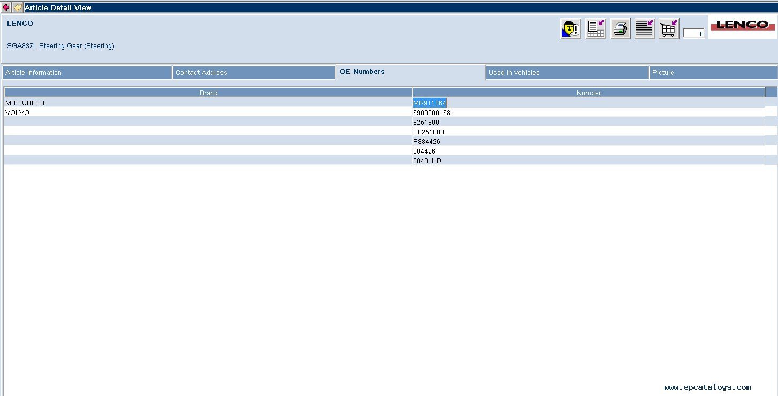Screen dimensions: 778x396
Task: Switch to the Article Information tab
Action: point(87,73)
